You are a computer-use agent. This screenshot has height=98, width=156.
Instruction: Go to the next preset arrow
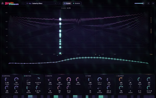(x=60, y=3)
